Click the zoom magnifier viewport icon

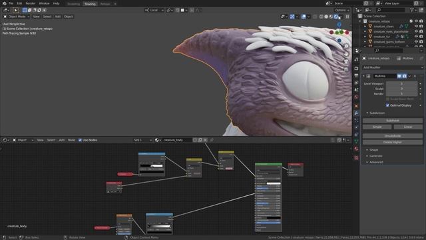tap(346, 47)
